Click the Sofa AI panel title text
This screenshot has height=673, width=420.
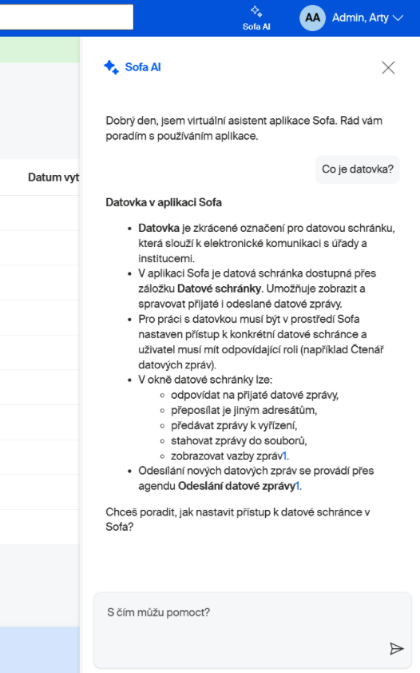tap(143, 67)
